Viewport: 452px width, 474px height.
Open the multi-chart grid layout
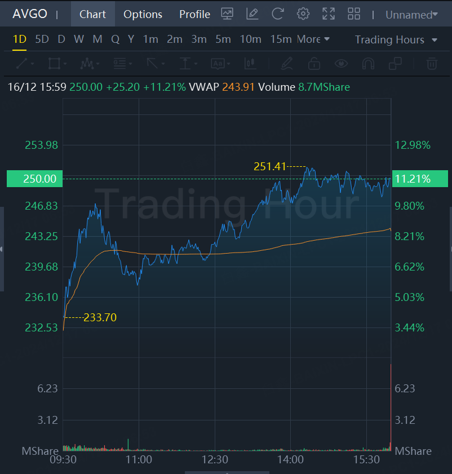click(354, 14)
